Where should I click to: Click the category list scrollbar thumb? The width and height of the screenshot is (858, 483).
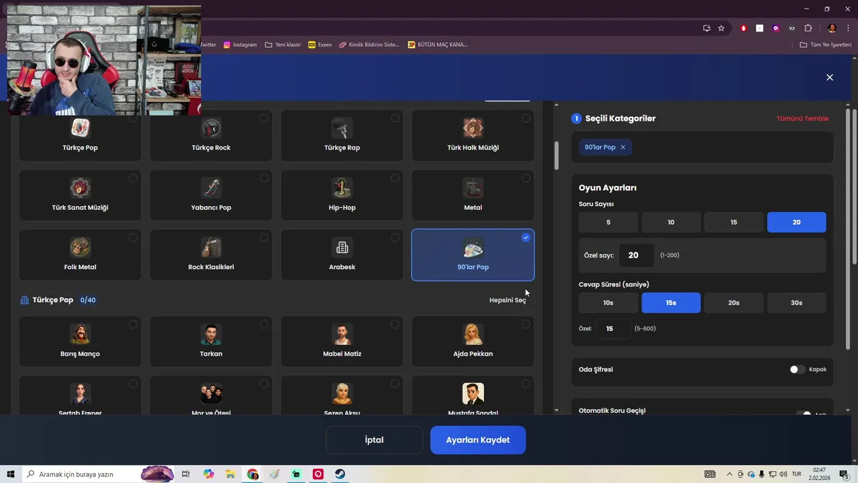[x=556, y=156]
